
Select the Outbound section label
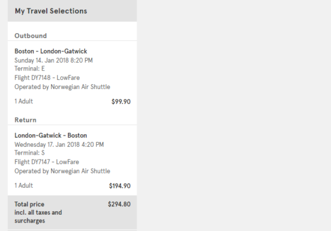coord(31,35)
